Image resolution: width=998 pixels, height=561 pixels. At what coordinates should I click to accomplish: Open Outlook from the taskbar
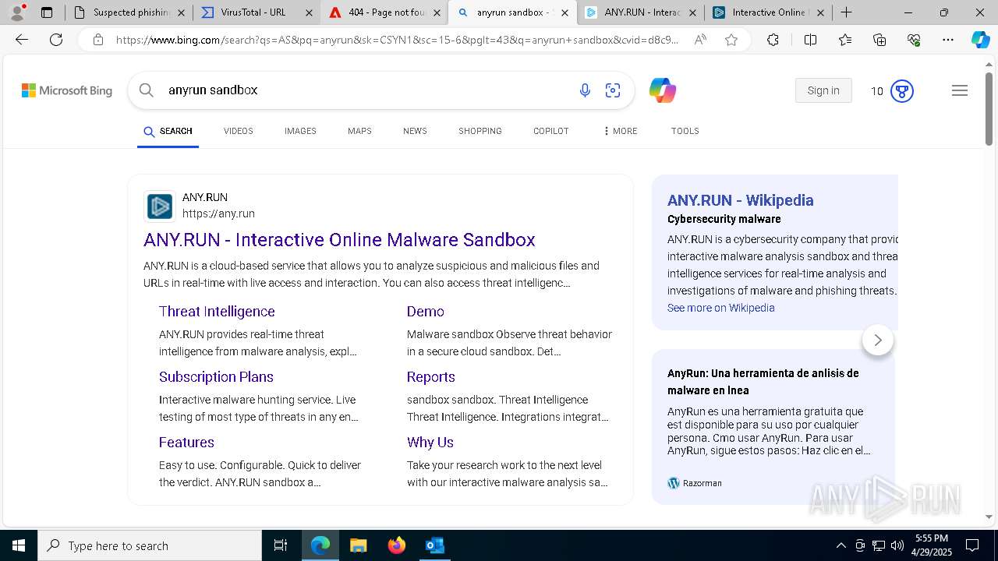pyautogui.click(x=434, y=545)
